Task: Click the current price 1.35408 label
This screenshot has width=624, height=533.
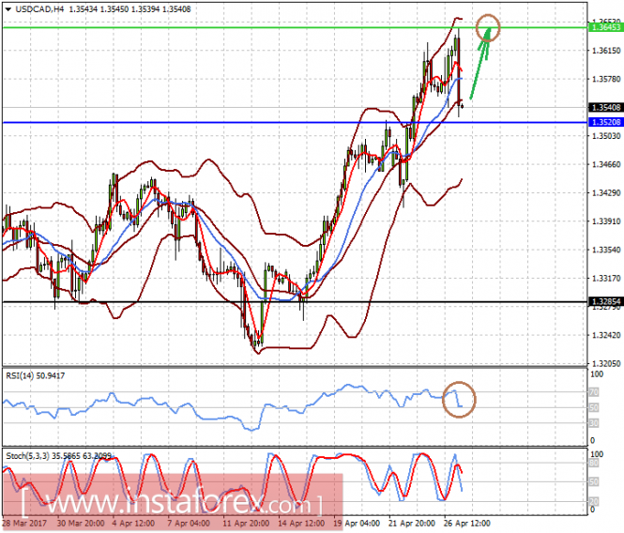Action: [605, 108]
